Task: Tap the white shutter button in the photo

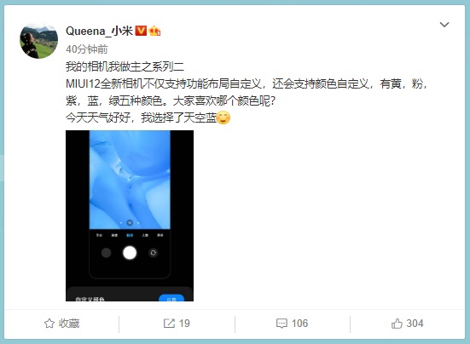Action: tap(130, 253)
